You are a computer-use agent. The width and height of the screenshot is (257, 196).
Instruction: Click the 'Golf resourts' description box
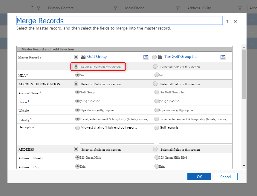click(x=195, y=134)
